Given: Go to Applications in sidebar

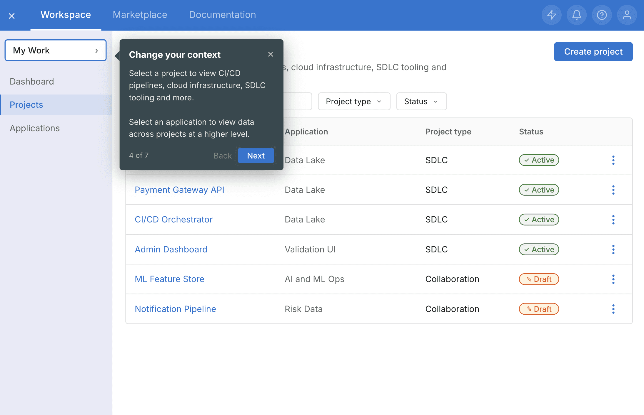Looking at the screenshot, I should (x=35, y=128).
